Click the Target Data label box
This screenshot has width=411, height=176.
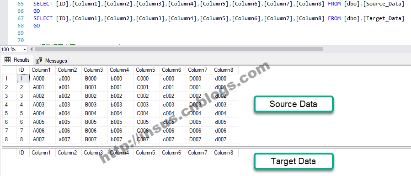294,161
